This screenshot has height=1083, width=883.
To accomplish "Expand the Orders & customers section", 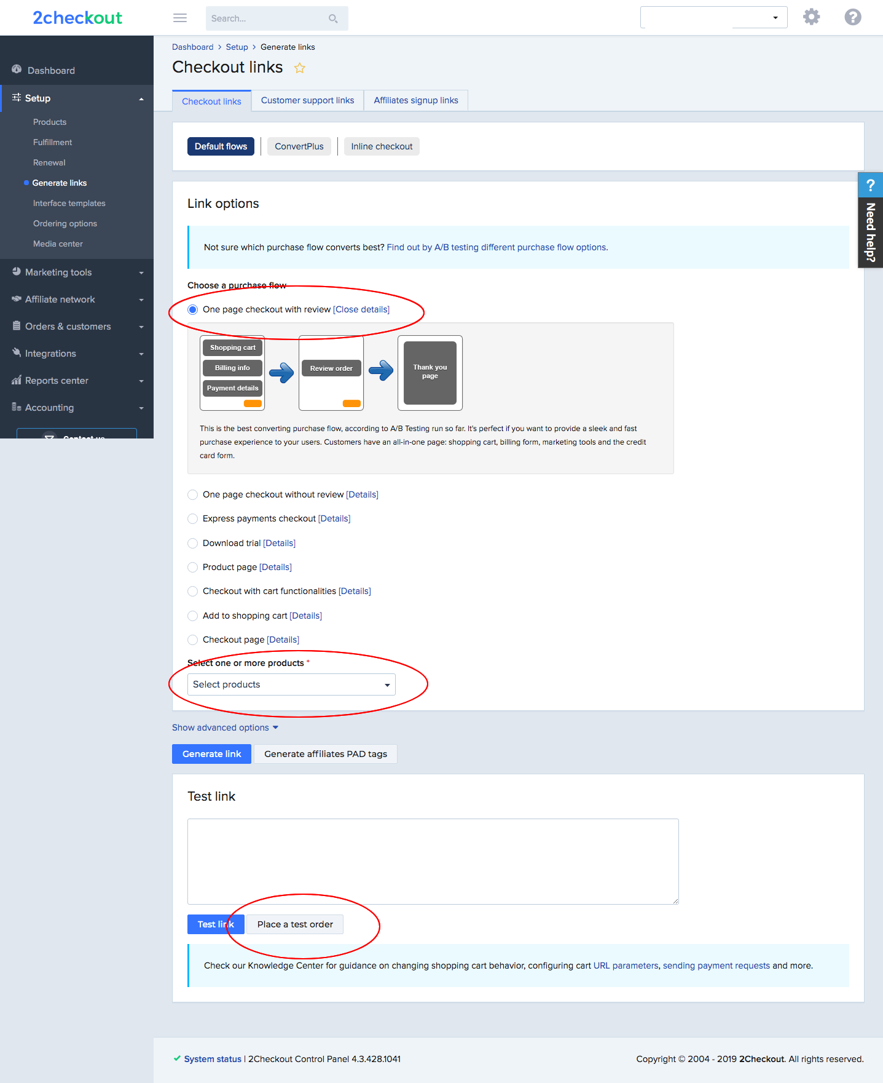I will [141, 327].
